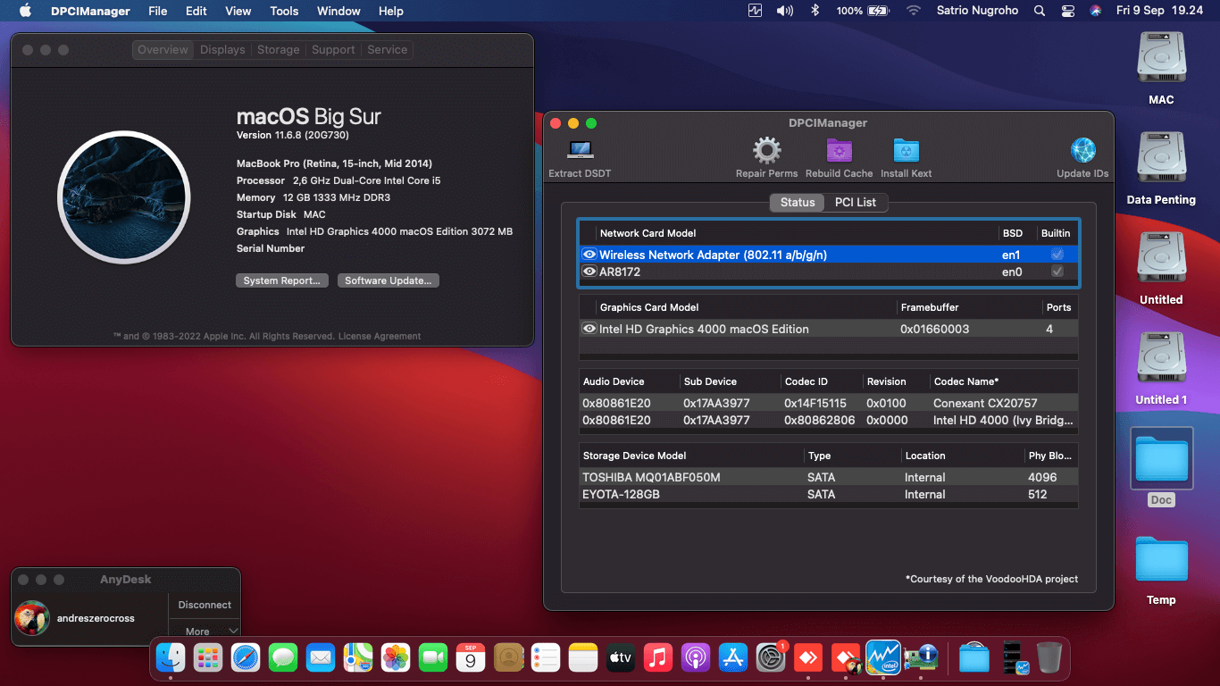Run Repair Perms from DPCIManager toolbar
This screenshot has width=1220, height=686.
(x=767, y=150)
